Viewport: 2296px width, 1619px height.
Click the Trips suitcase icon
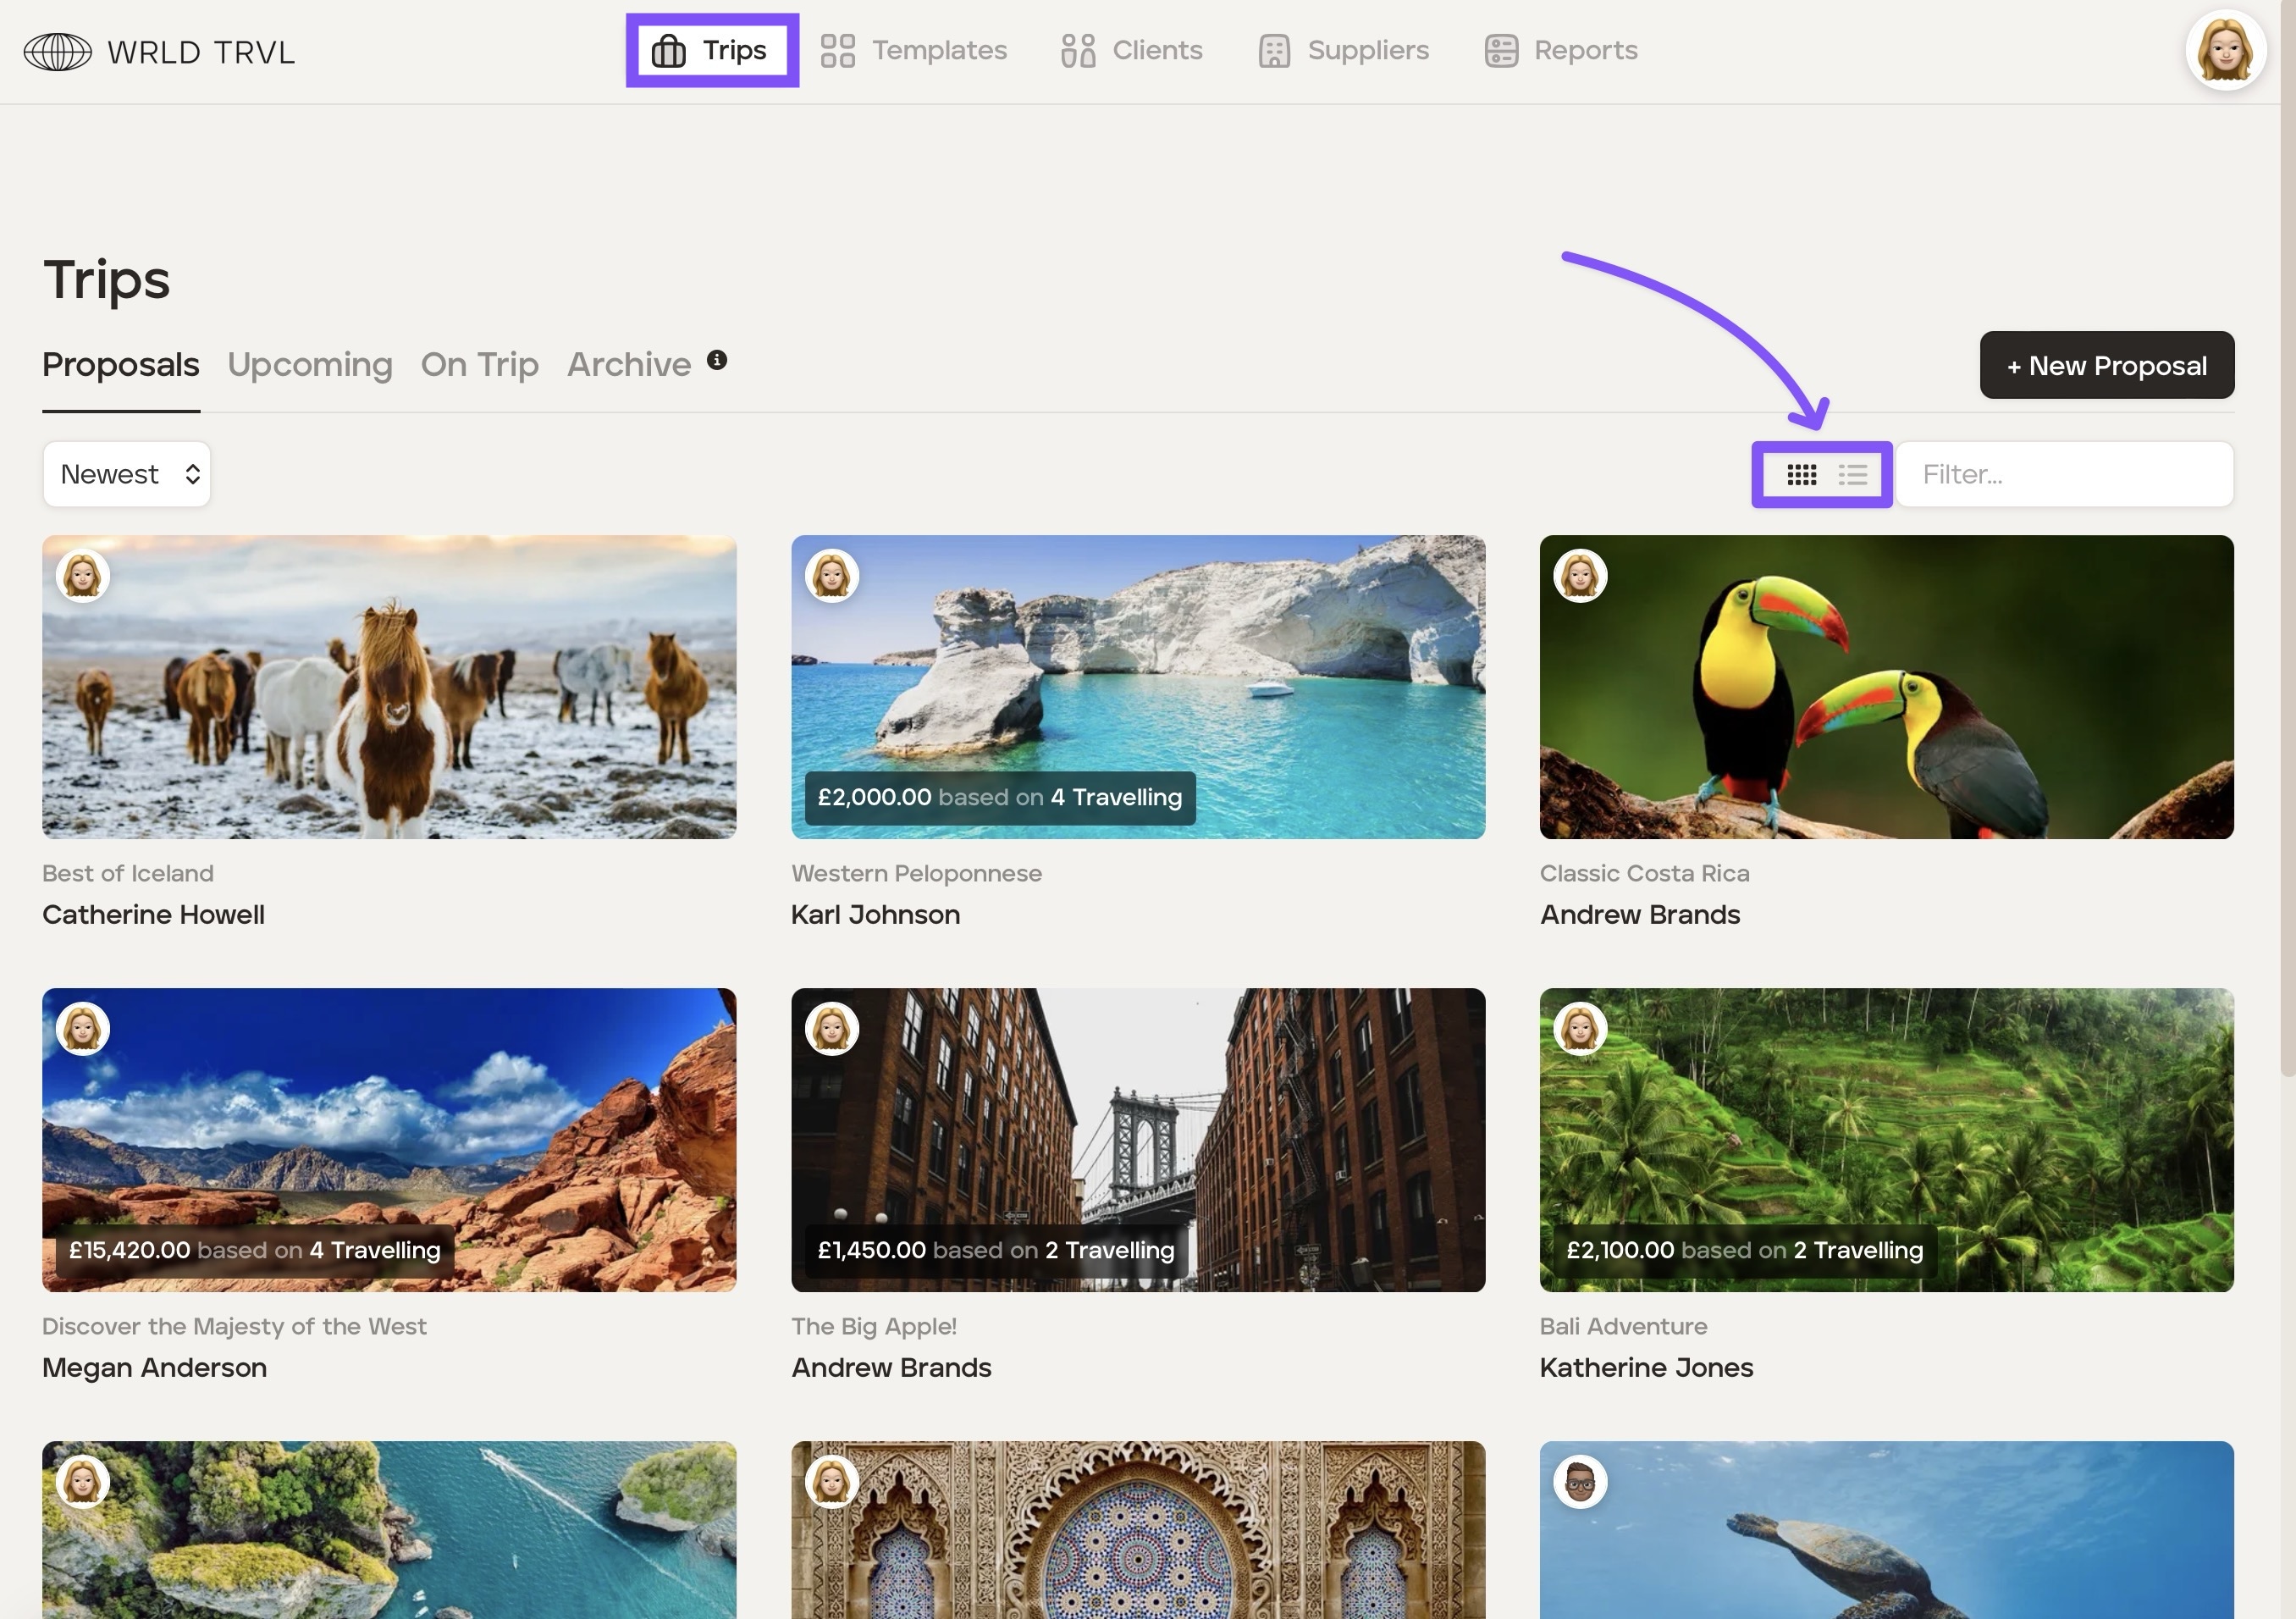click(668, 51)
